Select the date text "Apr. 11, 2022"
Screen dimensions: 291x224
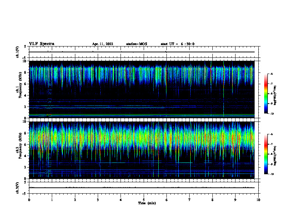coord(103,44)
